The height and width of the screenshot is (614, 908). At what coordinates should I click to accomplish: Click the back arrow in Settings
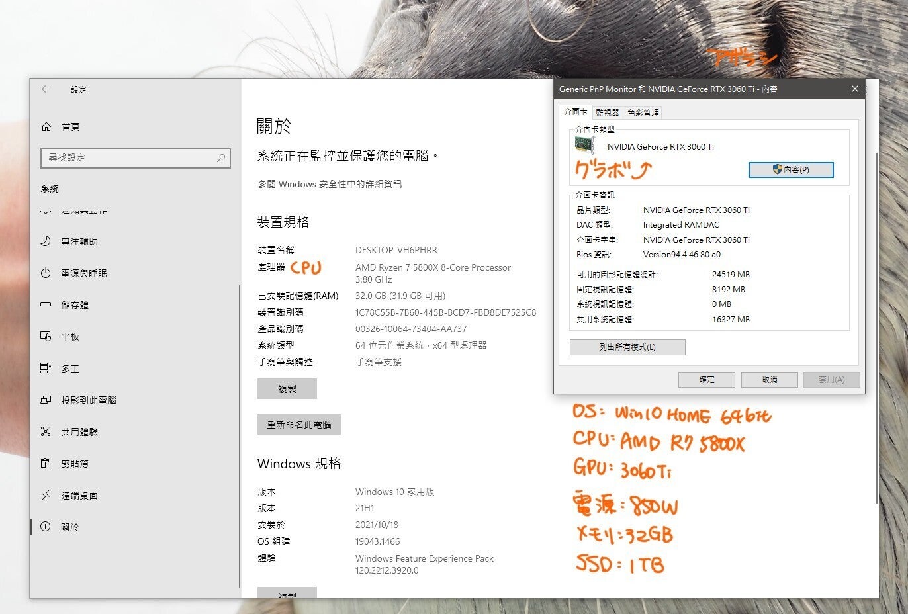coord(46,89)
